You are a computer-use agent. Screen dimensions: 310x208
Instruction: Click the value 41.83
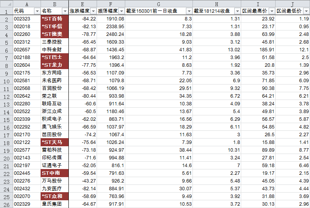pos(186,50)
